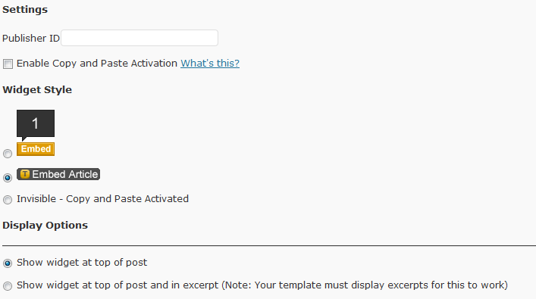This screenshot has height=299, width=536.
Task: Click the dark counter bubble showing 1
Action: (x=36, y=124)
